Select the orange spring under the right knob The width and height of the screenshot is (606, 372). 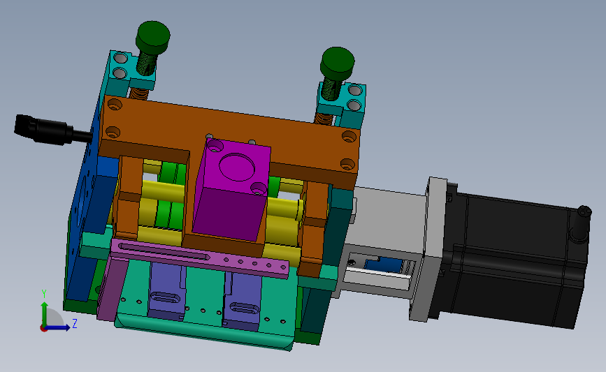[x=323, y=118]
